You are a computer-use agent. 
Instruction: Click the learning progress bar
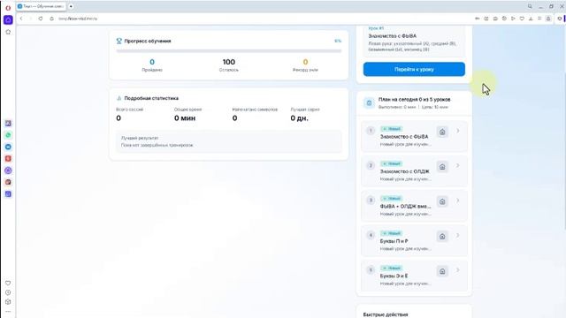coord(228,51)
